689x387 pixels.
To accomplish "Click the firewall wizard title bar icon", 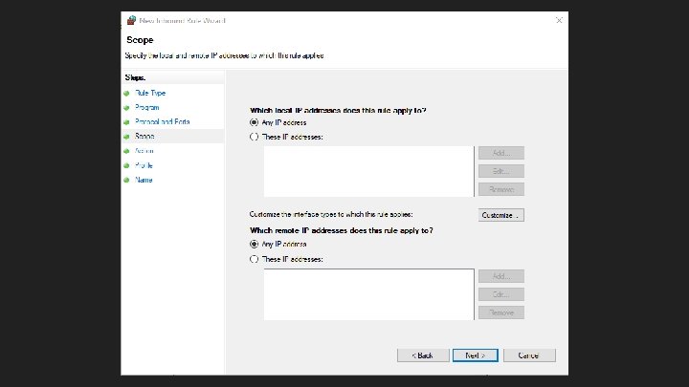I will pos(131,19).
